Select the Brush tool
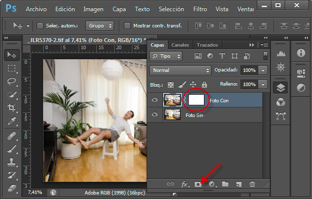Screen dimensions: 312x199 tap(12, 149)
